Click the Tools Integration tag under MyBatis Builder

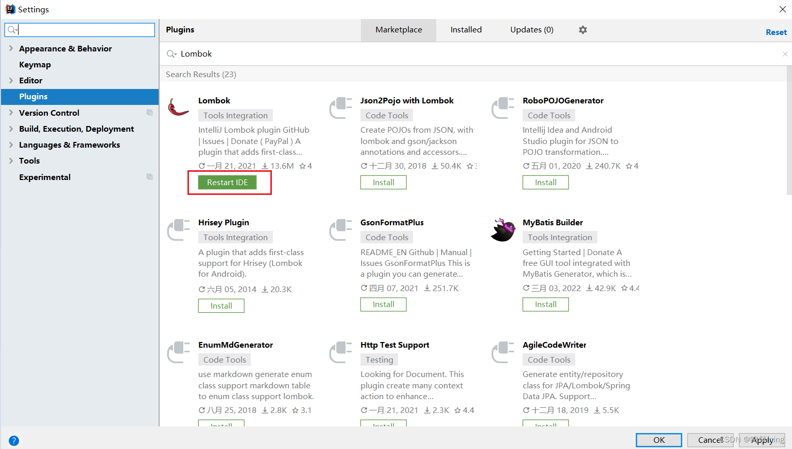point(560,238)
